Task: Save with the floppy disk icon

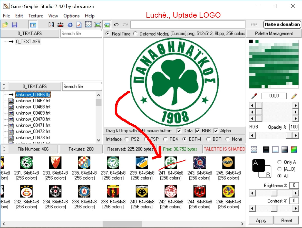Action: point(14,25)
